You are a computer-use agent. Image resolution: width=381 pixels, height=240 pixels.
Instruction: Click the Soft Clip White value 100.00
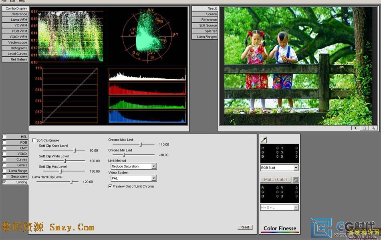[95, 161]
